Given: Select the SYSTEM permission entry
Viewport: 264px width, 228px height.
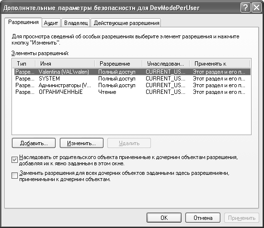Looking at the screenshot, I should pos(132,79).
